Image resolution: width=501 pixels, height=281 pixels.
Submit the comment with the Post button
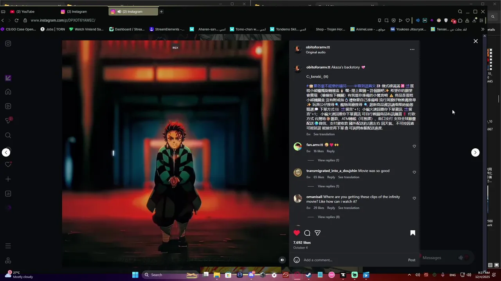click(412, 260)
